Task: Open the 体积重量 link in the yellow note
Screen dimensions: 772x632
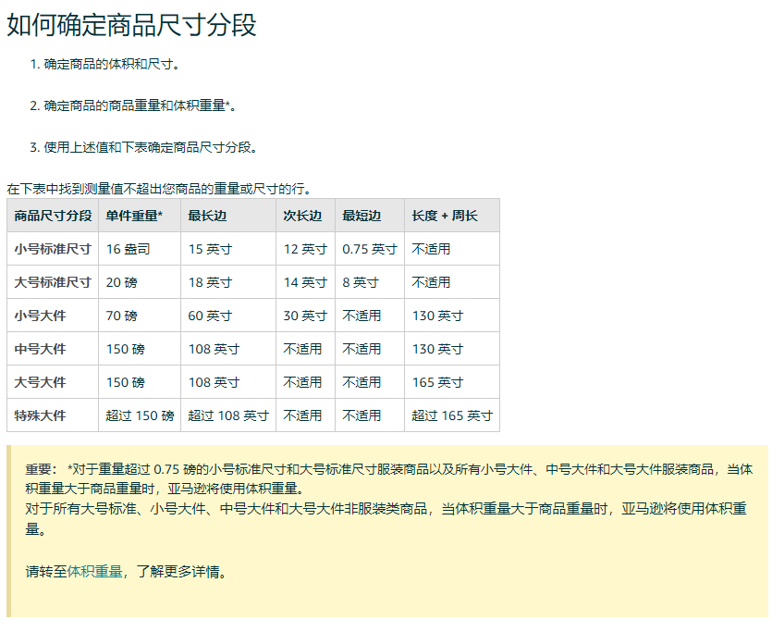Action: pyautogui.click(x=94, y=572)
